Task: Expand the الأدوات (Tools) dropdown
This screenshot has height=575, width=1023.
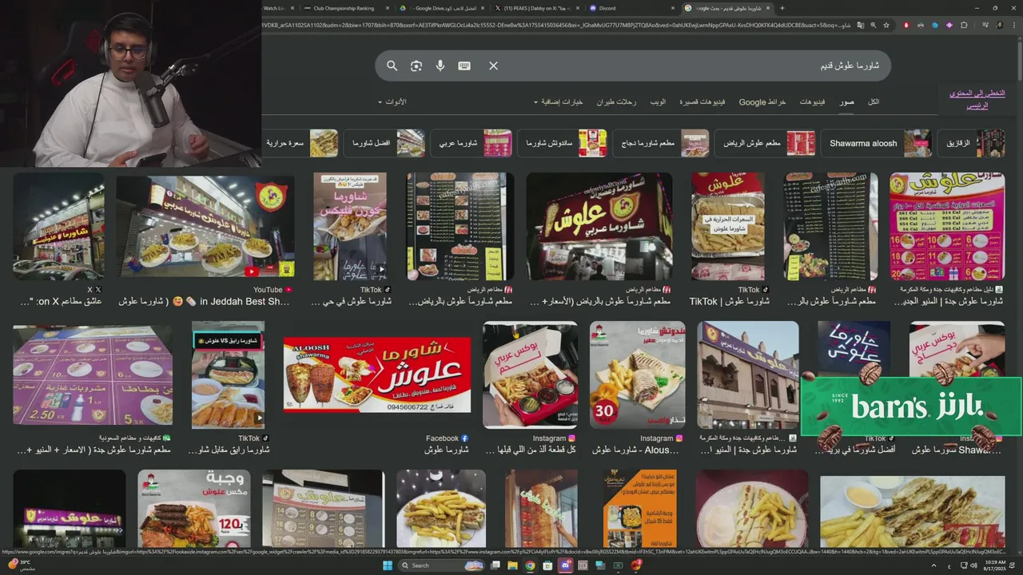Action: tap(392, 102)
